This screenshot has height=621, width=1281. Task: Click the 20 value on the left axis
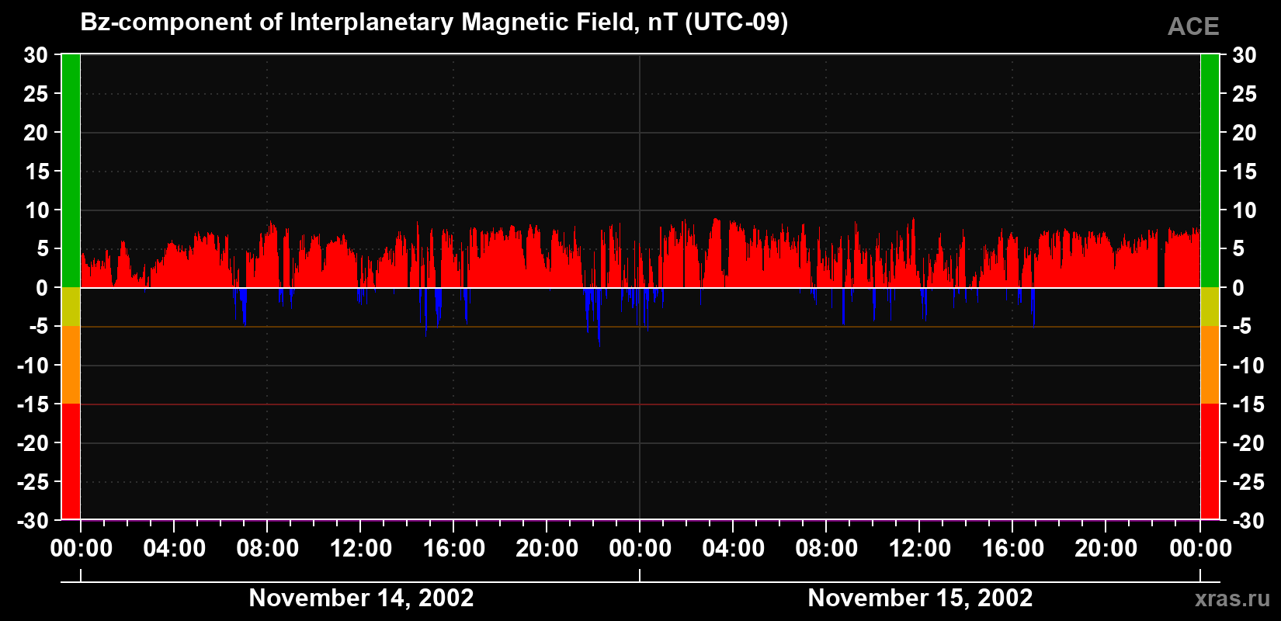point(36,133)
